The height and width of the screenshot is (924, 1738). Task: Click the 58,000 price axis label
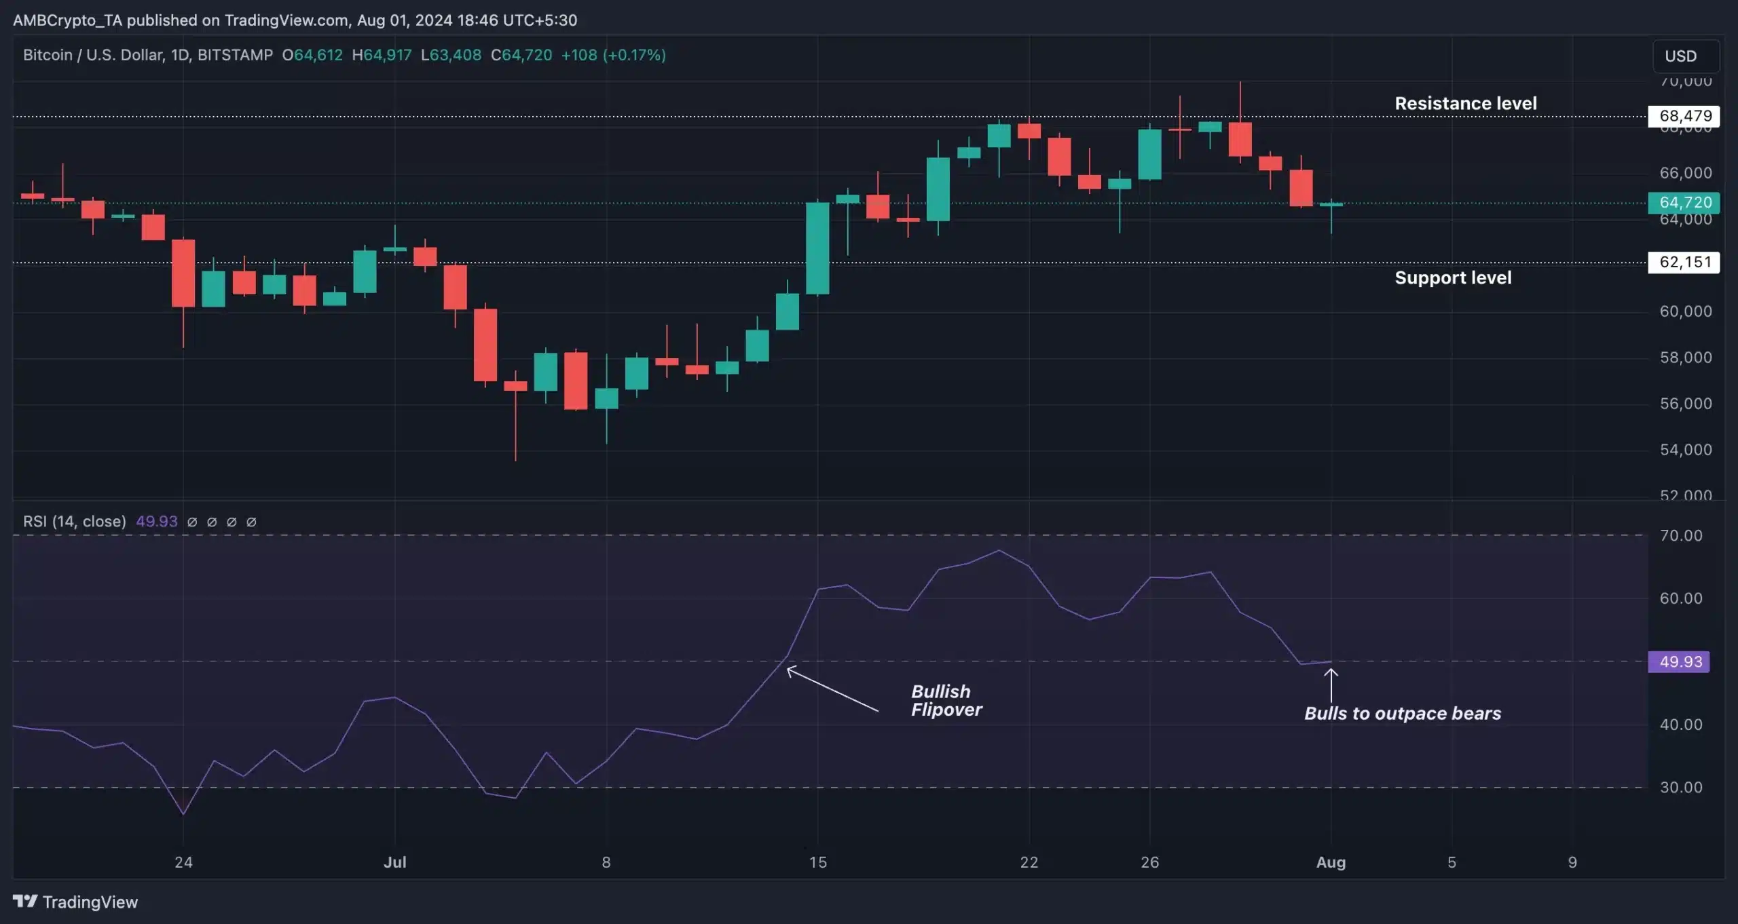pyautogui.click(x=1686, y=357)
